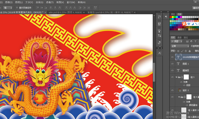Filter layers by adjustment layer icon

[x=191, y=41]
